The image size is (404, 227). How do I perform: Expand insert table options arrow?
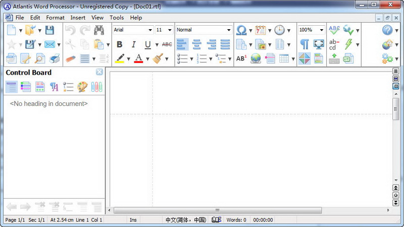[293, 59]
